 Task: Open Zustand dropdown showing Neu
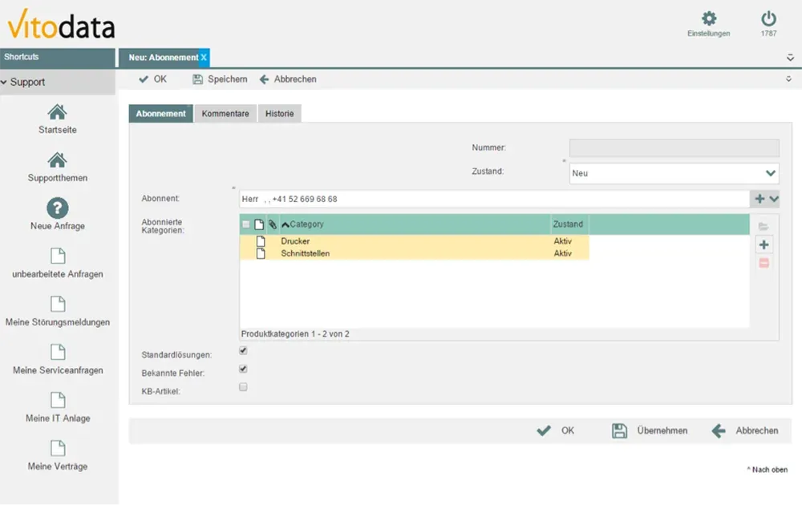[674, 173]
